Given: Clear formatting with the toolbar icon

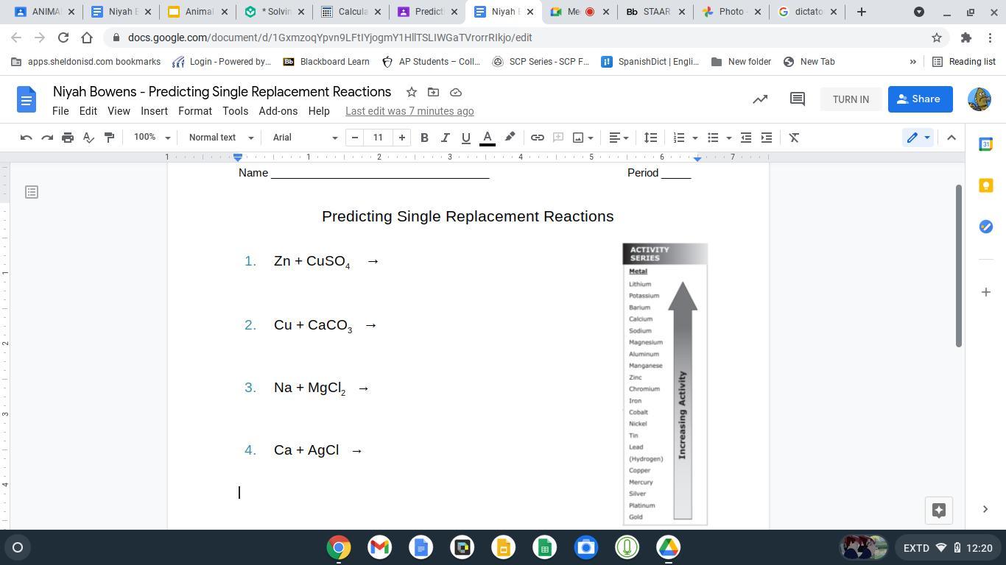Looking at the screenshot, I should 794,138.
